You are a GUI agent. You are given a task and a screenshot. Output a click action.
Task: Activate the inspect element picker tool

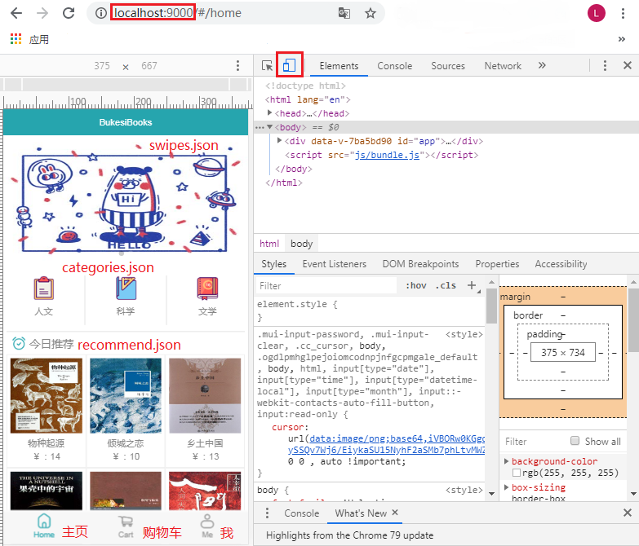point(268,65)
